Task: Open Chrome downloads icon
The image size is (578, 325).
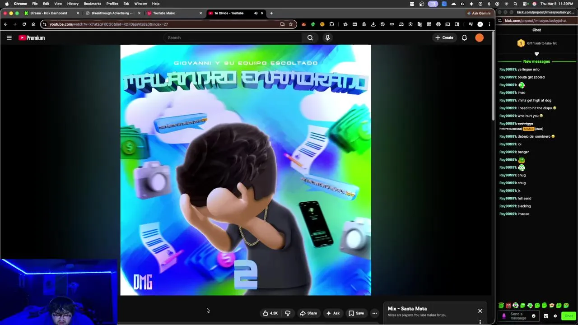Action: pyautogui.click(x=373, y=24)
